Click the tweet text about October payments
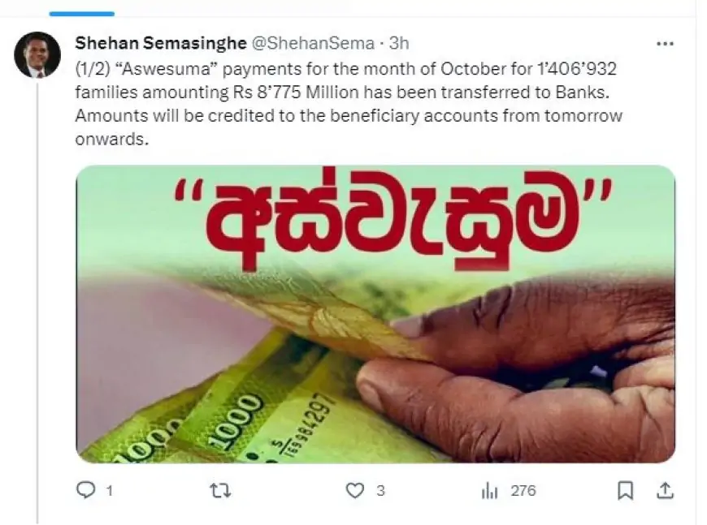Screen dimensions: 707x525 tap(349, 104)
